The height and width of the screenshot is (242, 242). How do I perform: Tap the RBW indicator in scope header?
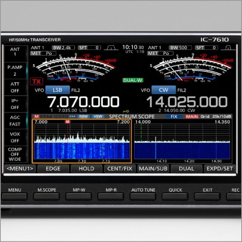click(x=83, y=116)
